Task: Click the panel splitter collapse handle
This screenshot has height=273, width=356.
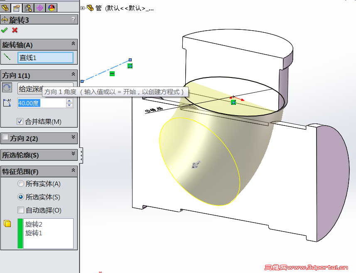Action: tap(81, 155)
